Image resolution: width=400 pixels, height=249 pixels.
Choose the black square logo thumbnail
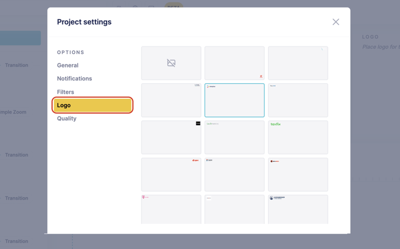[171, 137]
